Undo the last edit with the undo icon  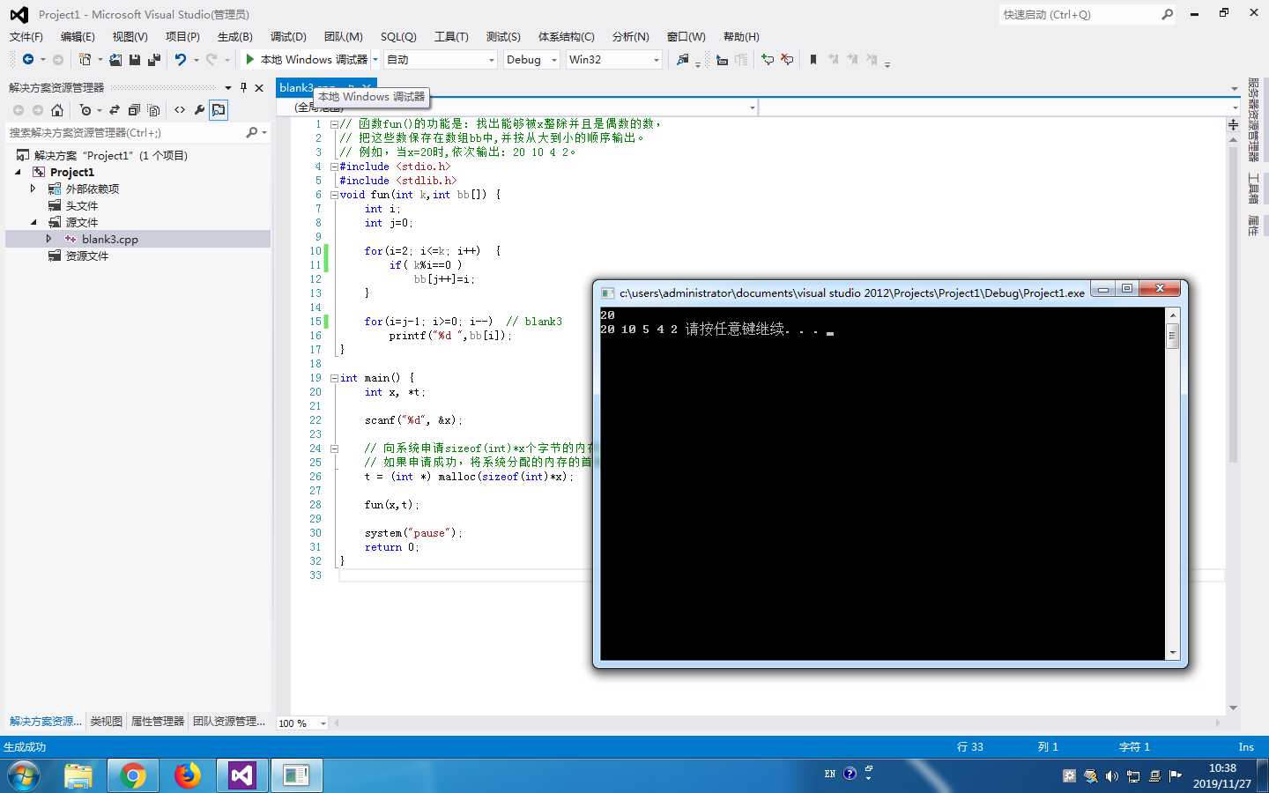tap(181, 60)
